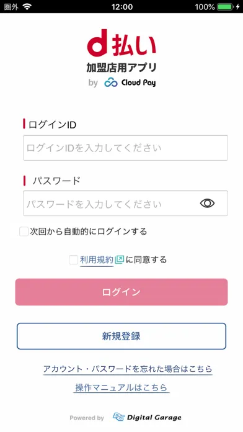Image resolution: width=243 pixels, height=432 pixels.
Task: Click the Digital Garage logo at bottom
Action: pyautogui.click(x=148, y=417)
